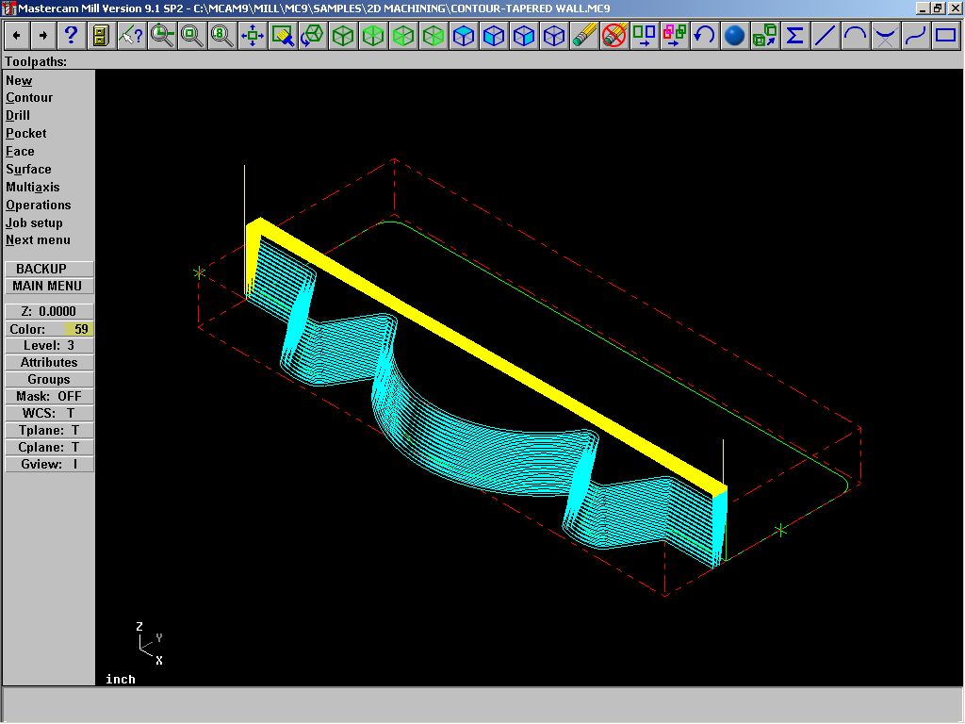Choose New from the Toolpaths menu
The image size is (965, 724).
[19, 81]
